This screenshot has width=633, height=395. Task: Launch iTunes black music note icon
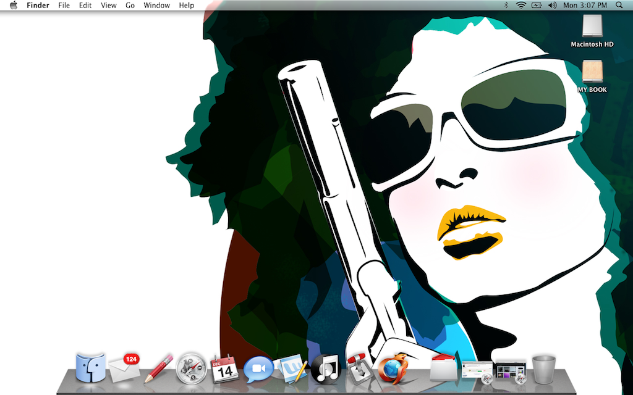coord(325,368)
